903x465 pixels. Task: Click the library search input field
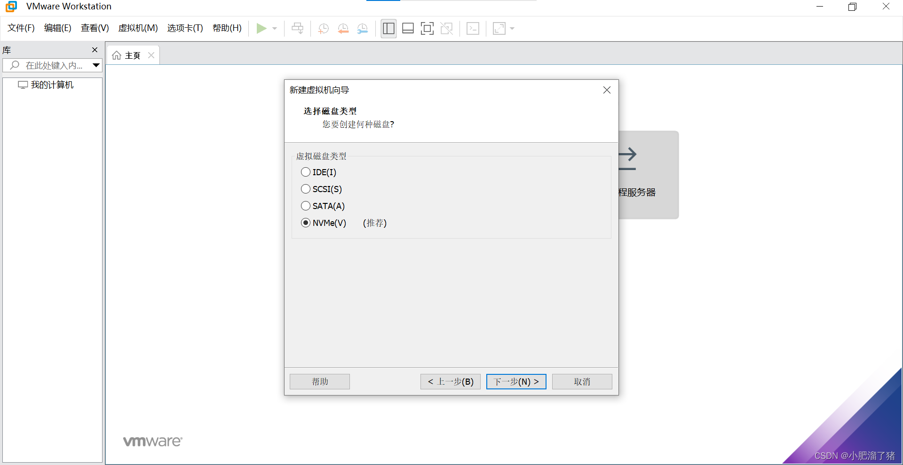tap(53, 65)
